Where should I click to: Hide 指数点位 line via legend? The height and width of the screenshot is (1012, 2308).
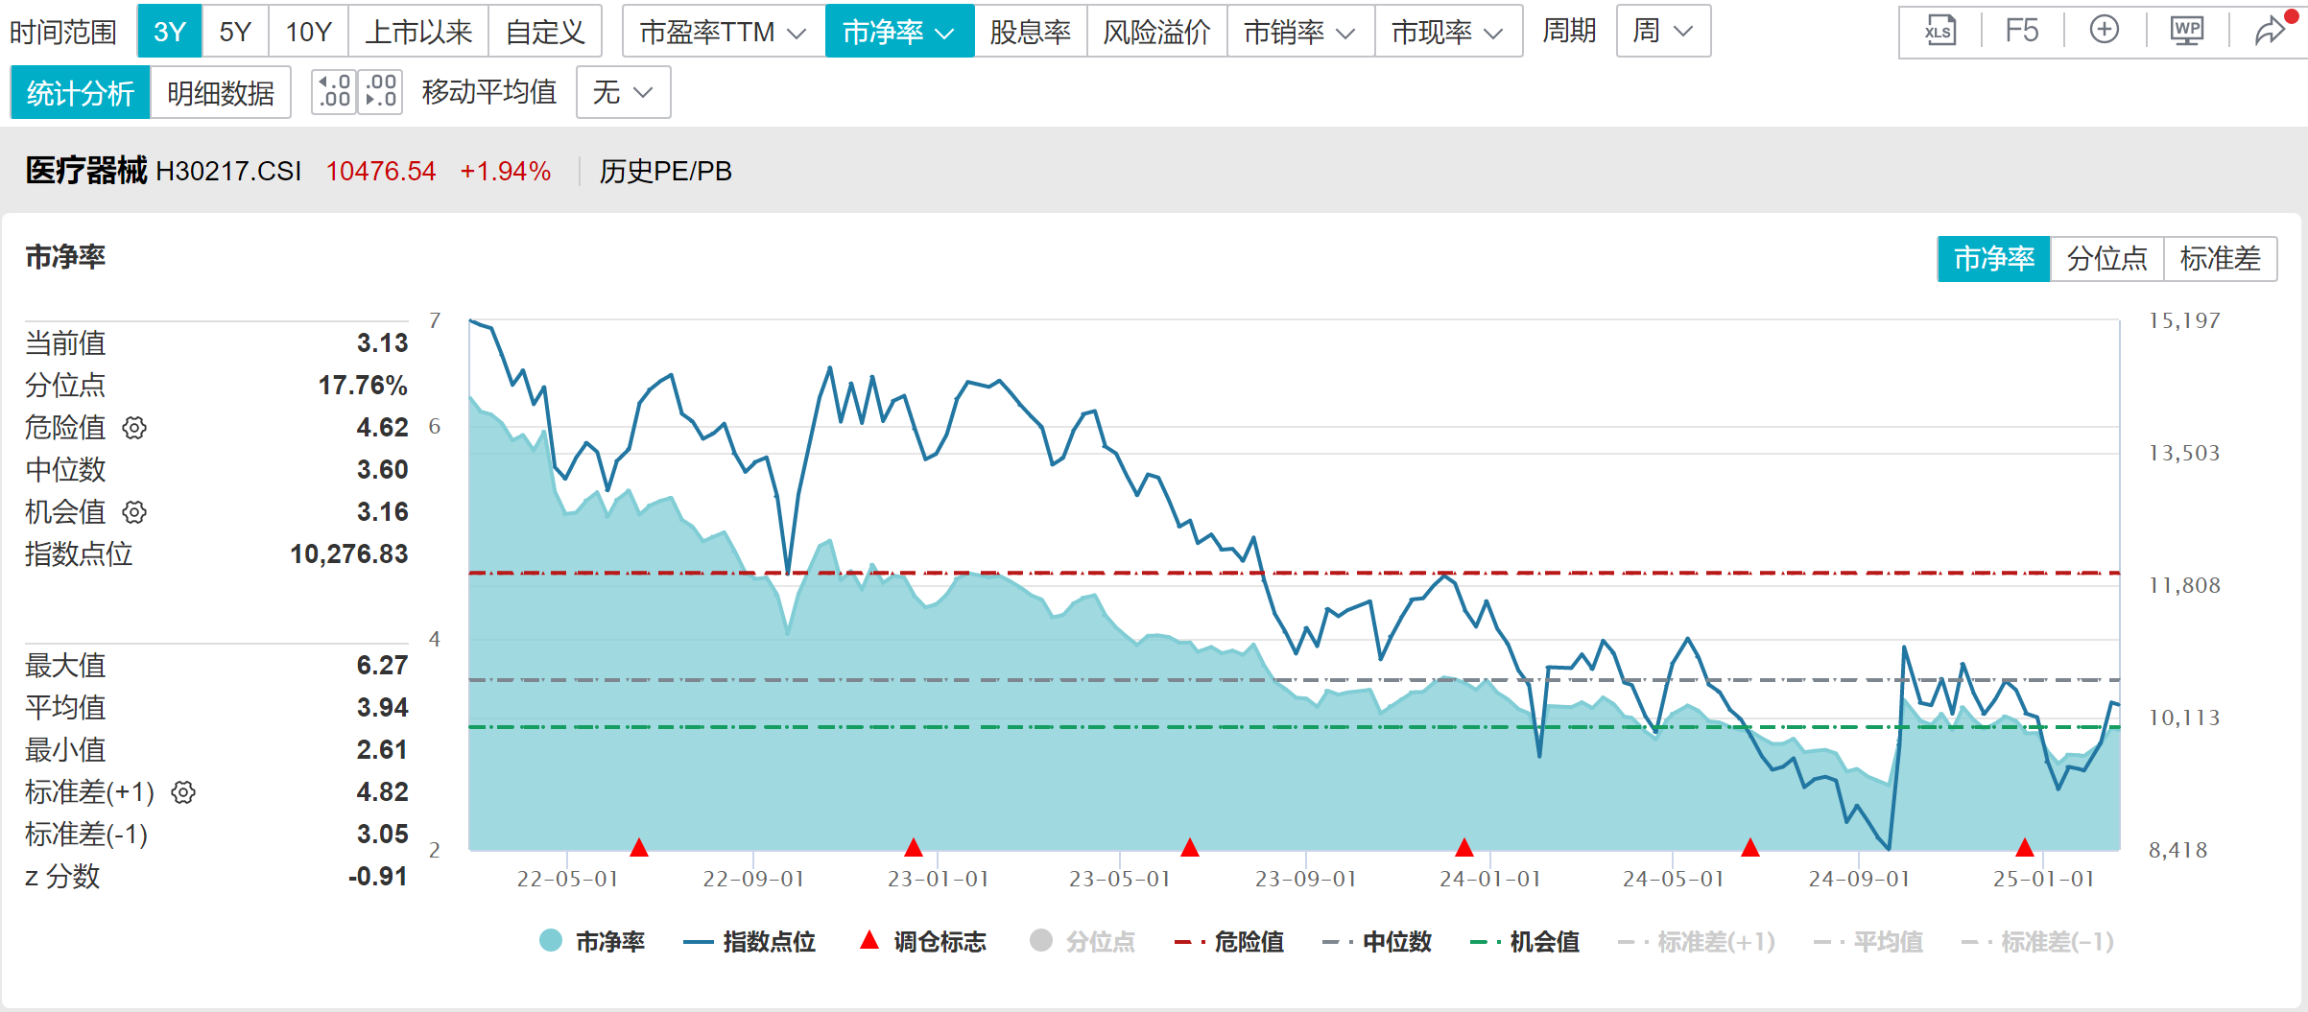tap(750, 942)
